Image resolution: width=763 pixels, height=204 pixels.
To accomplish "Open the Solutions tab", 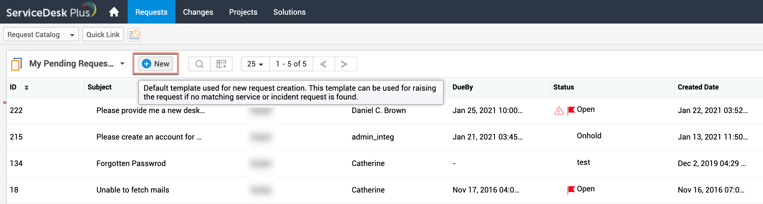I will (289, 12).
